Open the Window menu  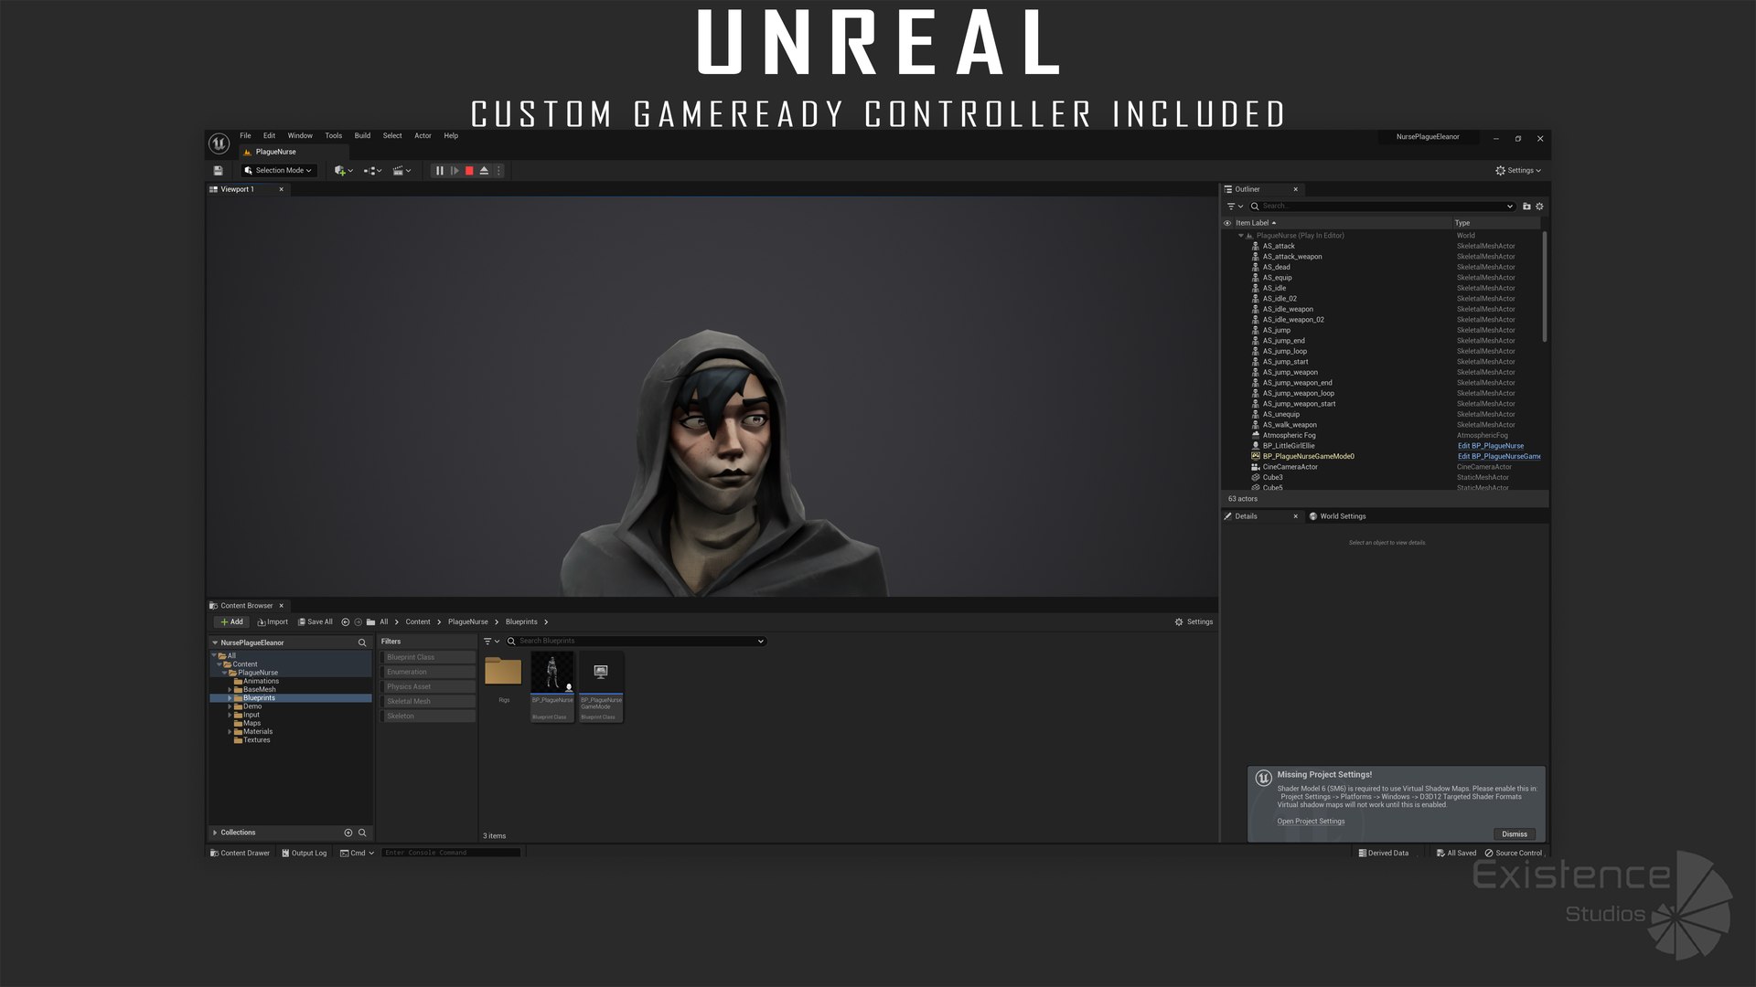[300, 136]
